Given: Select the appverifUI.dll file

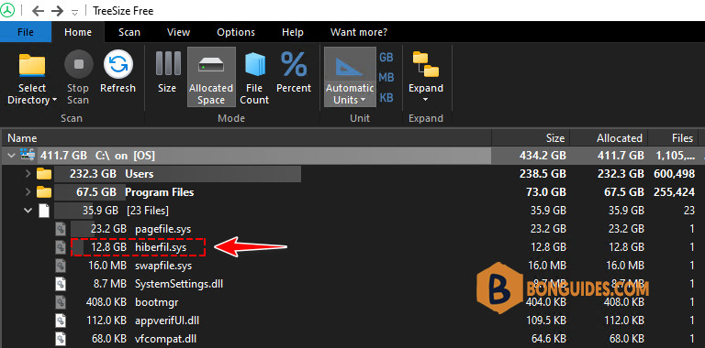Looking at the screenshot, I should coord(167,321).
